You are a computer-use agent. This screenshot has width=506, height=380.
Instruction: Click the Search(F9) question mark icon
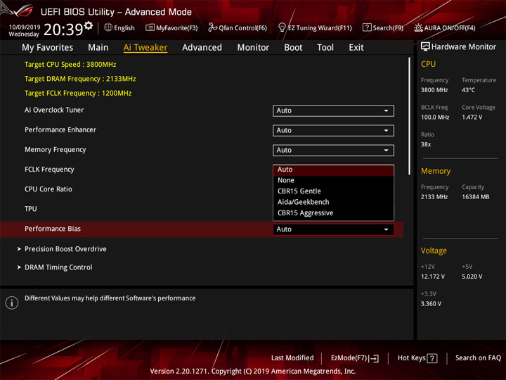[367, 27]
